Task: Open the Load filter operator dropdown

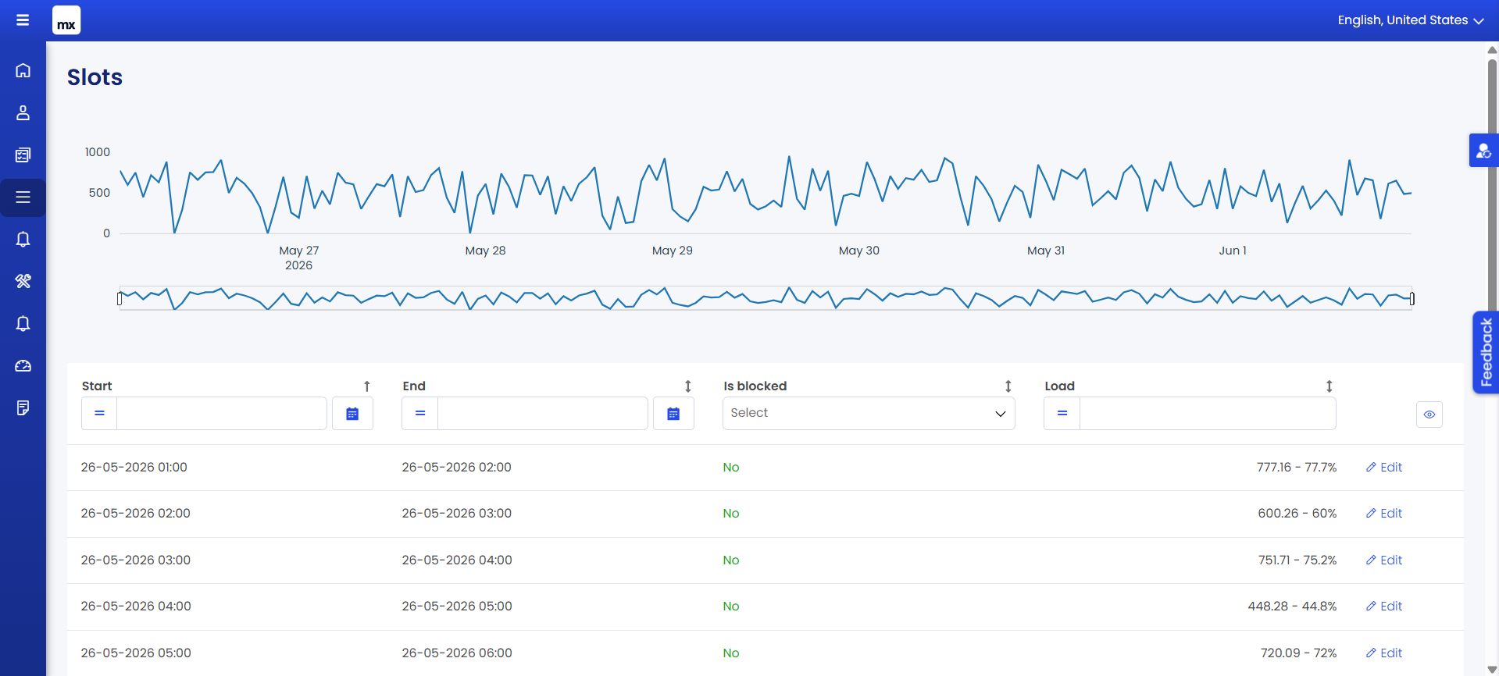Action: (x=1062, y=414)
